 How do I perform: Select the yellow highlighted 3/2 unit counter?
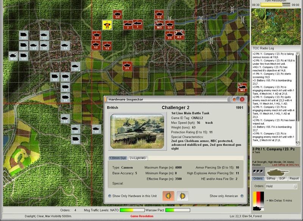(x=107, y=25)
